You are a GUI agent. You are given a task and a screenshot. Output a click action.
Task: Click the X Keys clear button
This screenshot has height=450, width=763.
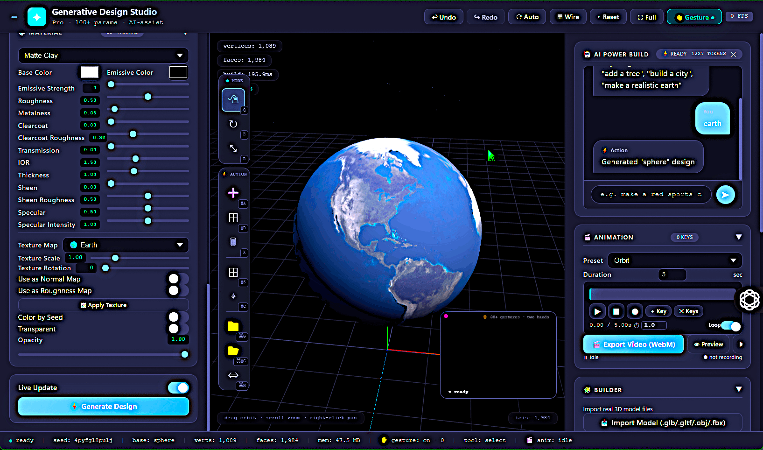[689, 311]
